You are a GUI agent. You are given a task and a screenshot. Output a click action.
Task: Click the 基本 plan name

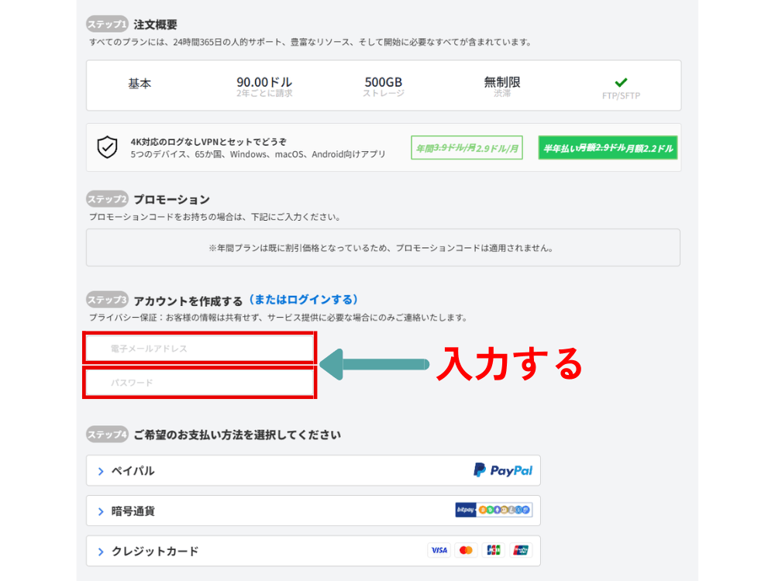point(139,83)
